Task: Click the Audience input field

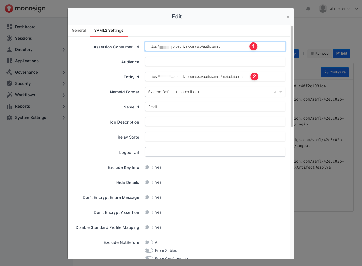Action: click(215, 62)
